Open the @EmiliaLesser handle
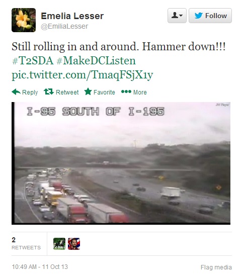 pos(64,26)
